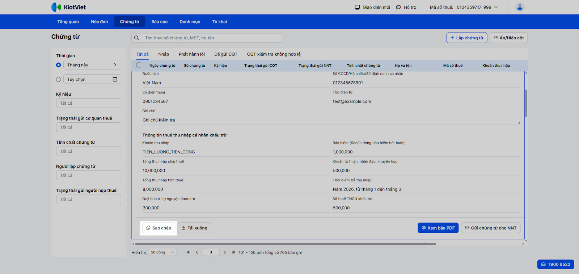This screenshot has width=579, height=274.
Task: Click Gửi chứng từ cho NNT button
Action: point(491,228)
